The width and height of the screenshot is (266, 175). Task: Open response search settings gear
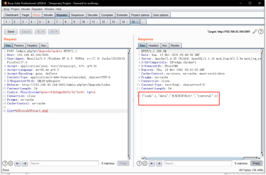[145, 163]
